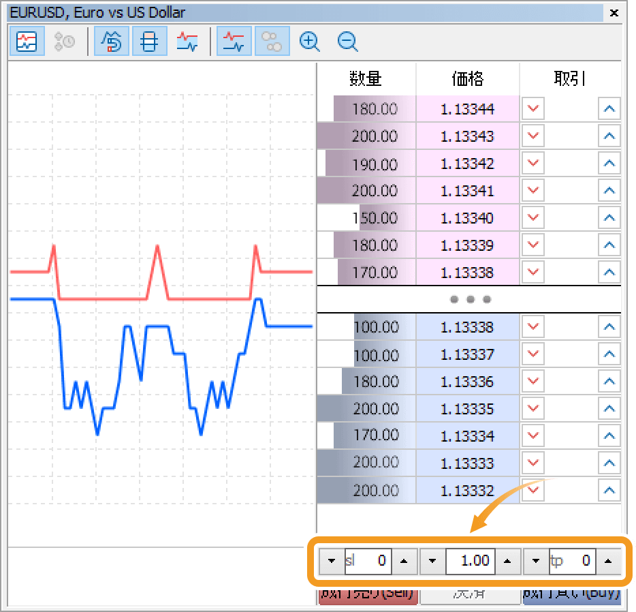Toggle the bid/ask lines icon
This screenshot has width=636, height=612.
(234, 41)
